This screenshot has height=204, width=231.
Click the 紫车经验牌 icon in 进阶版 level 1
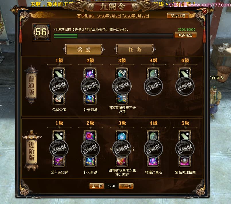[59, 162]
